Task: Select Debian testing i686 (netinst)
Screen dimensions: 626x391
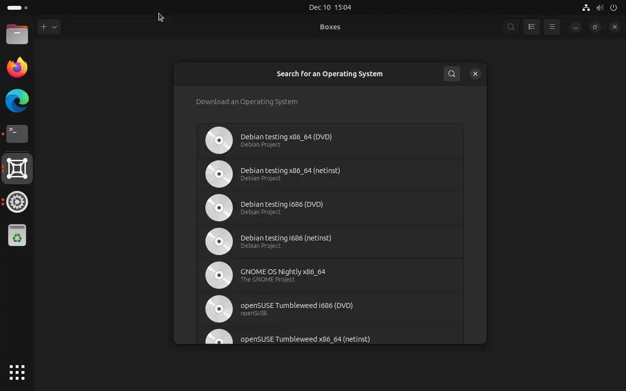Action: pos(330,241)
